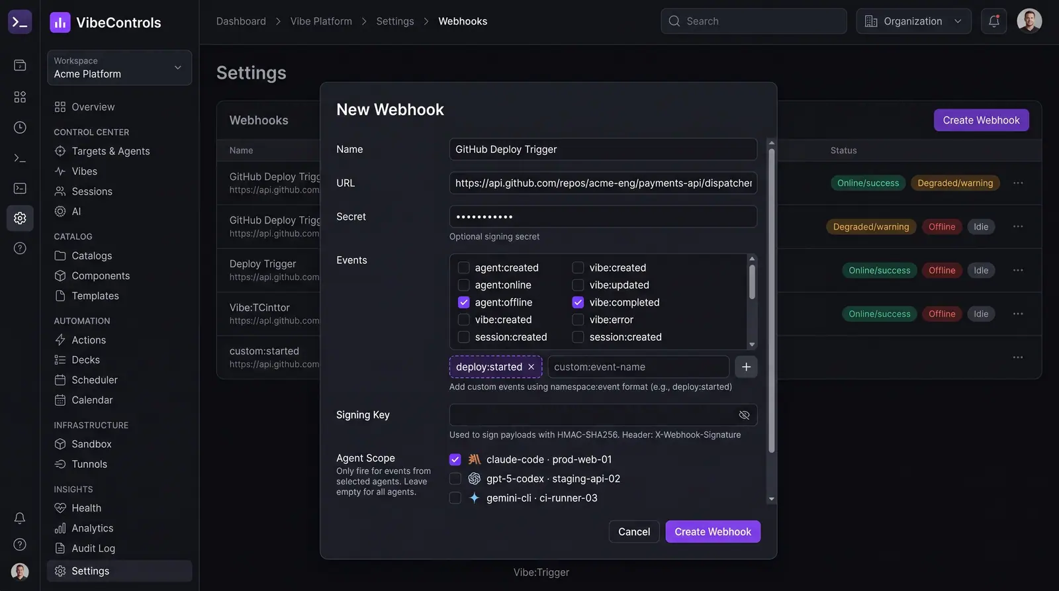Uncheck claude-code prod-web-01 agent scope
Viewport: 1059px width, 591px height.
click(x=455, y=459)
